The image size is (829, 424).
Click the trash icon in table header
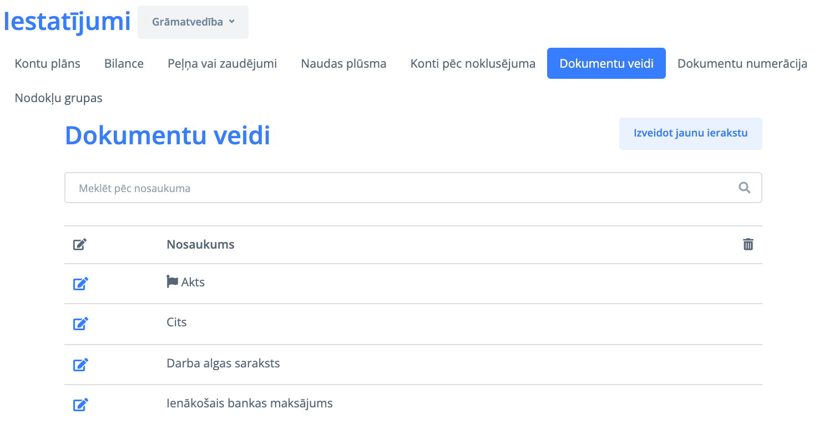pos(748,244)
